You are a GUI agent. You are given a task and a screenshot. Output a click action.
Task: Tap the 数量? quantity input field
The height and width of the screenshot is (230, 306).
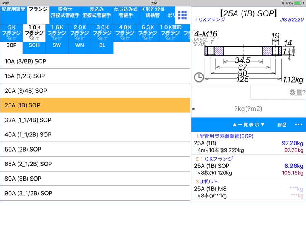[x=278, y=93]
